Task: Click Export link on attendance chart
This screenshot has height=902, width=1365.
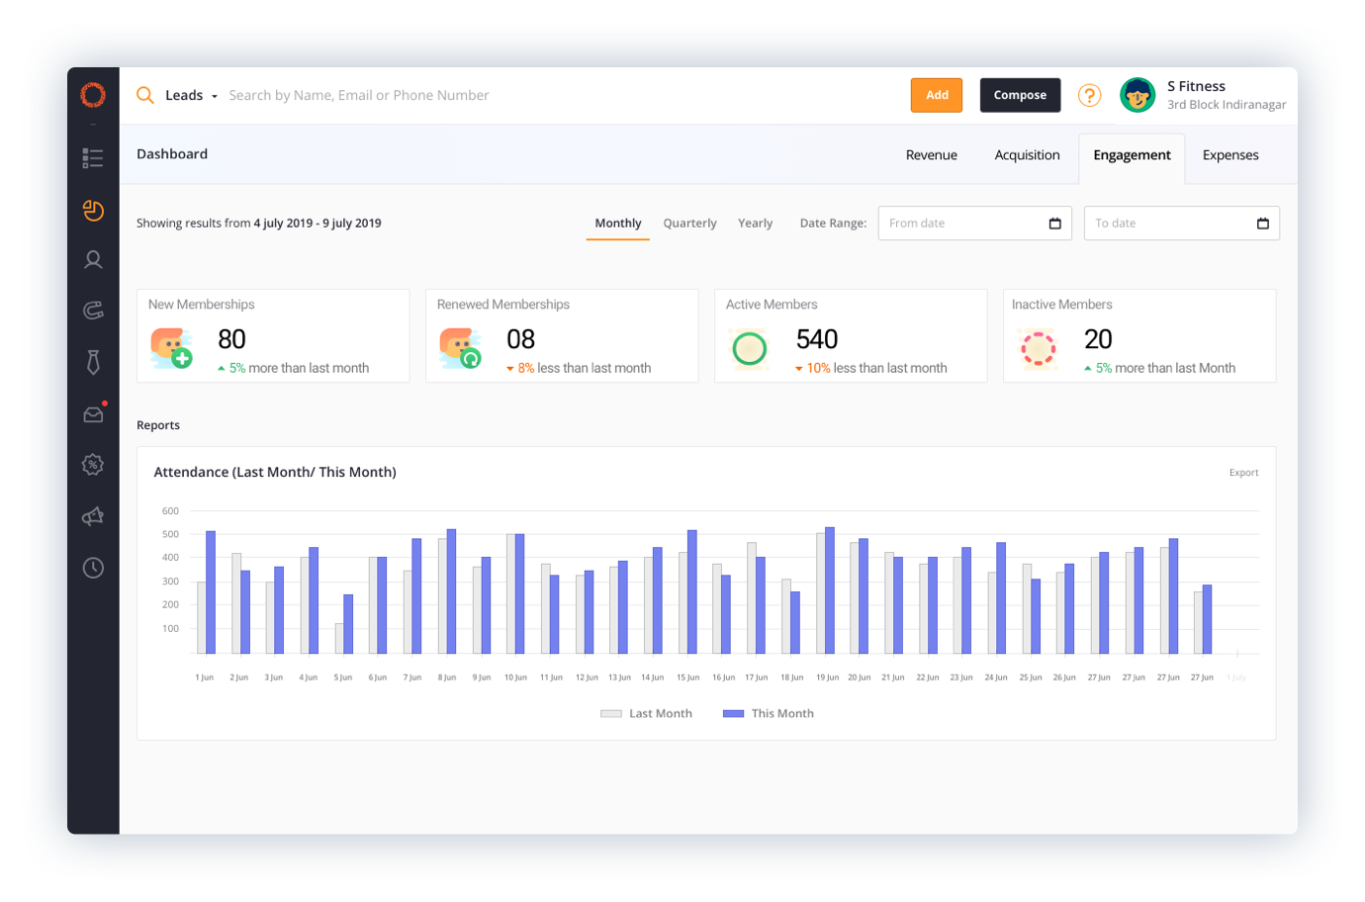Action: [x=1243, y=473]
